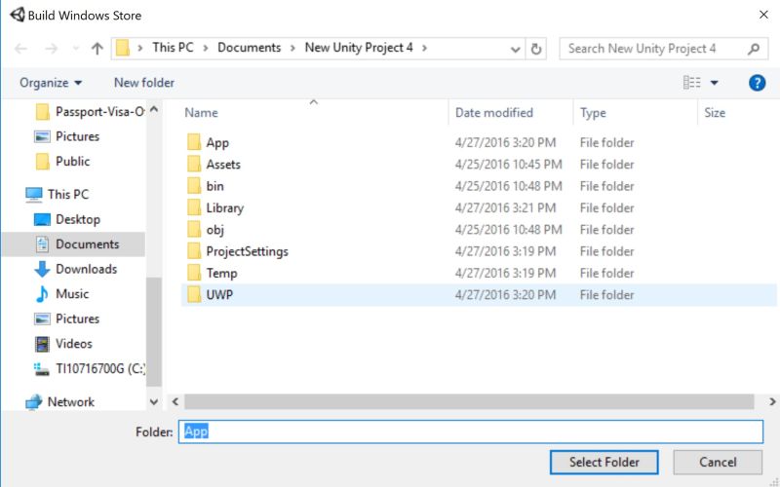
Task: Open Network in navigation pane
Action: pyautogui.click(x=59, y=401)
